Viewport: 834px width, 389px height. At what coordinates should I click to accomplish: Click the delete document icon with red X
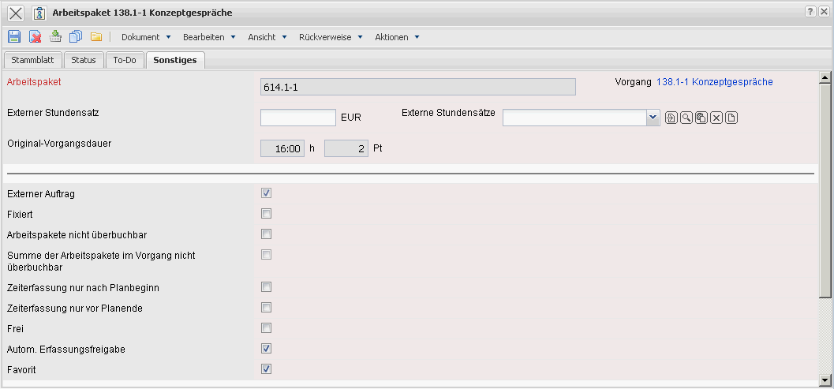click(35, 36)
